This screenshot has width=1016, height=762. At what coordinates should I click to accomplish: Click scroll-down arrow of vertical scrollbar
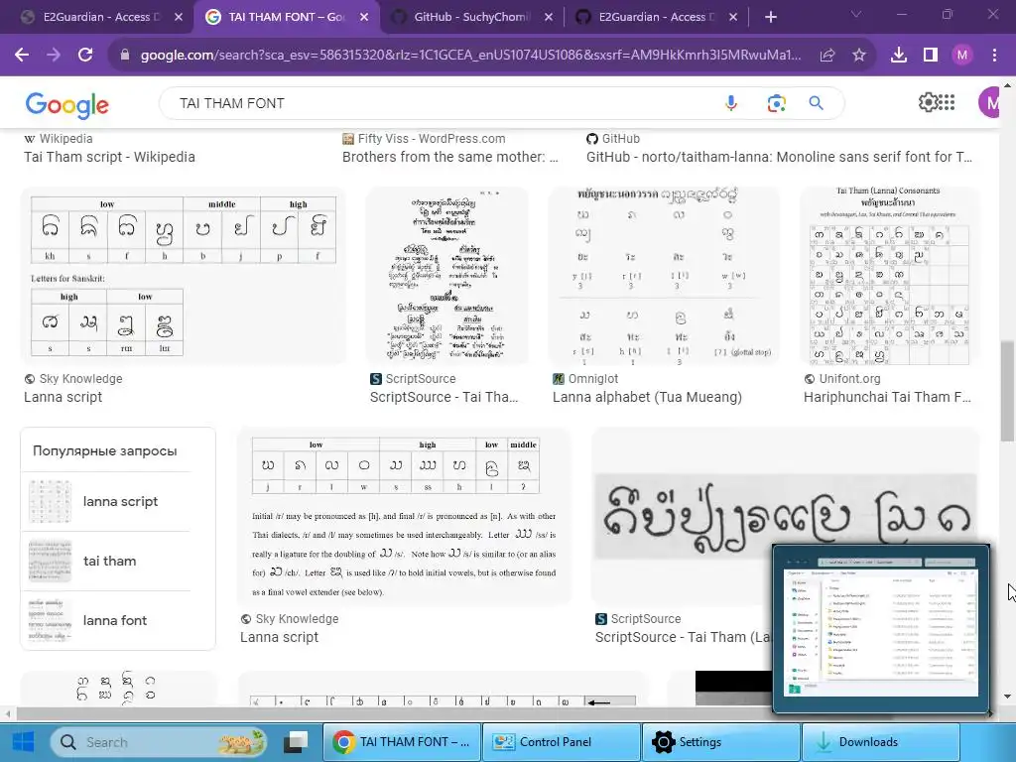point(1008,698)
